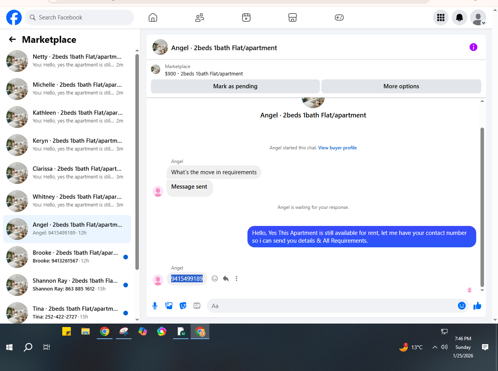Click the highlighted 9415499189 phone number
The height and width of the screenshot is (371, 498).
[x=187, y=278]
